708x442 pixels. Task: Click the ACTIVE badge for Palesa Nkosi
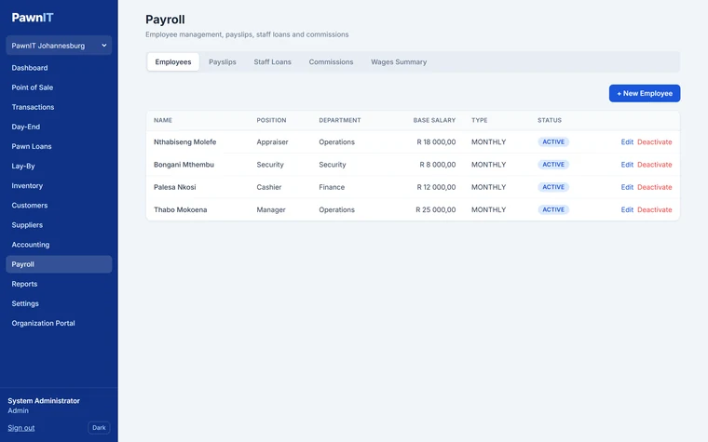[x=553, y=187]
